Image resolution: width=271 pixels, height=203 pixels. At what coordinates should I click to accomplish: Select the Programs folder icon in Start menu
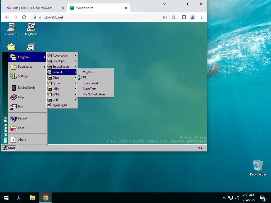tap(13, 57)
